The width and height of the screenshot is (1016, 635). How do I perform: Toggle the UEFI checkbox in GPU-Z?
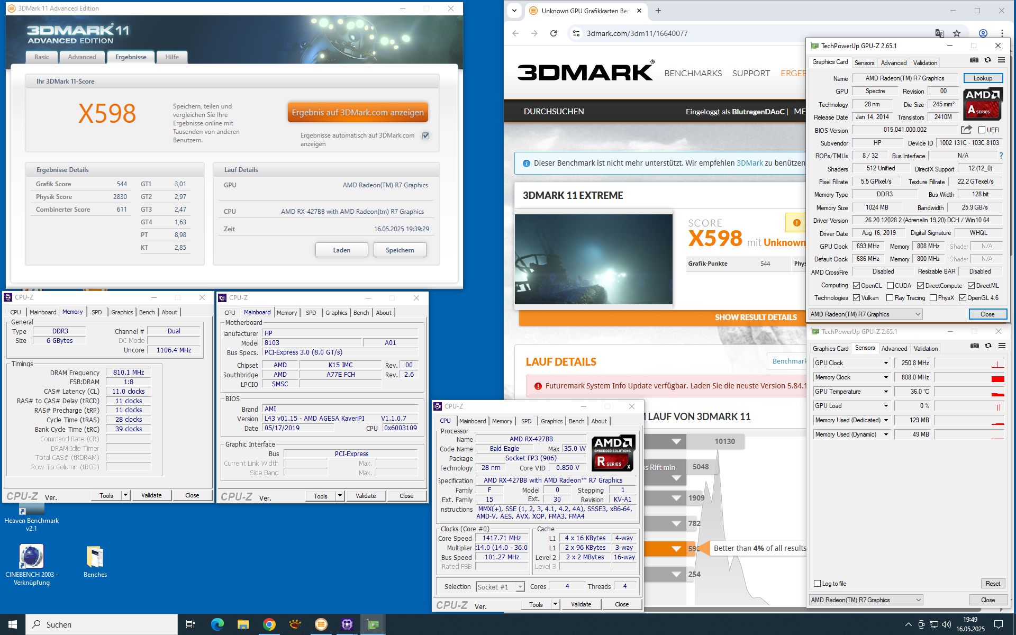982,130
